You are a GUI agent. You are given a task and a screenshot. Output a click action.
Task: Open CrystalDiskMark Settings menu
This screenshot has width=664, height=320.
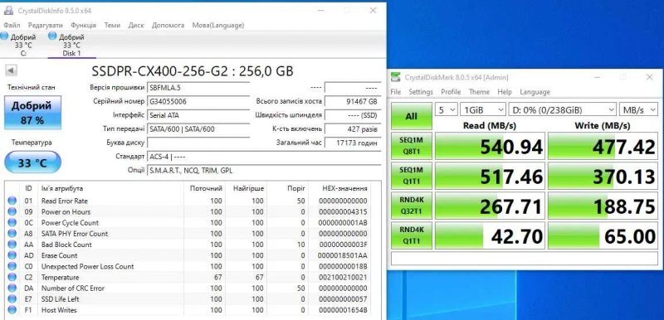click(421, 92)
